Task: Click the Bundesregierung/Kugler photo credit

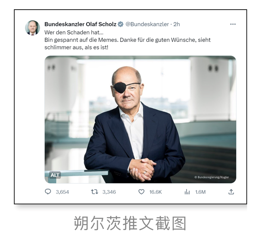Action: (x=212, y=177)
